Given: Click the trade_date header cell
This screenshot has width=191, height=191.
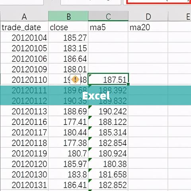Looking at the screenshot, I should 24,27.
